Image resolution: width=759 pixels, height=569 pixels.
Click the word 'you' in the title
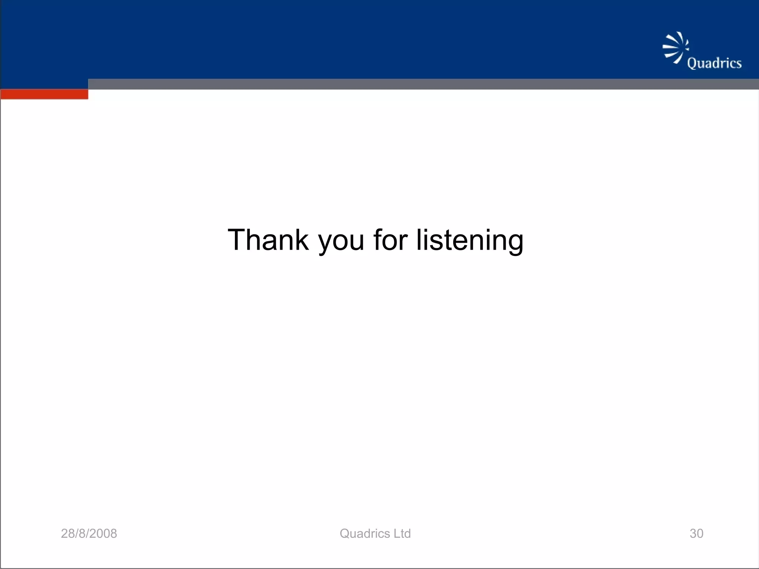(341, 241)
